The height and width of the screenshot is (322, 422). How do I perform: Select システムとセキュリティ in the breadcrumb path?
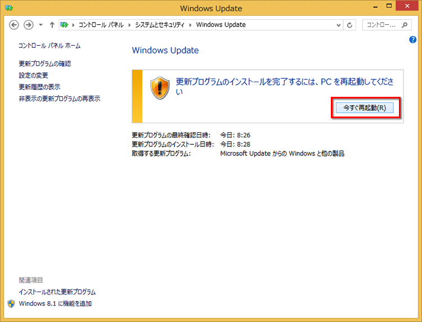(x=161, y=25)
